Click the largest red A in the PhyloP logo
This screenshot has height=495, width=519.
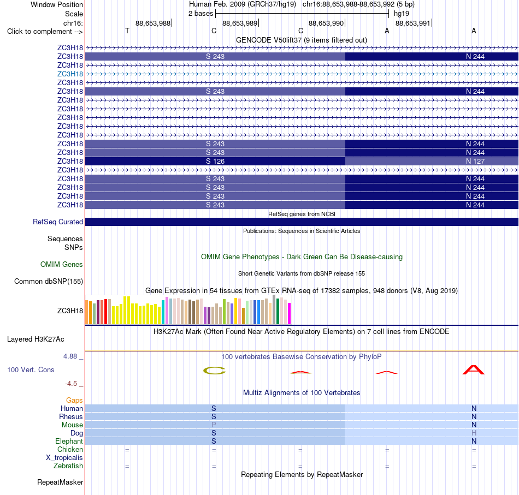click(x=473, y=370)
